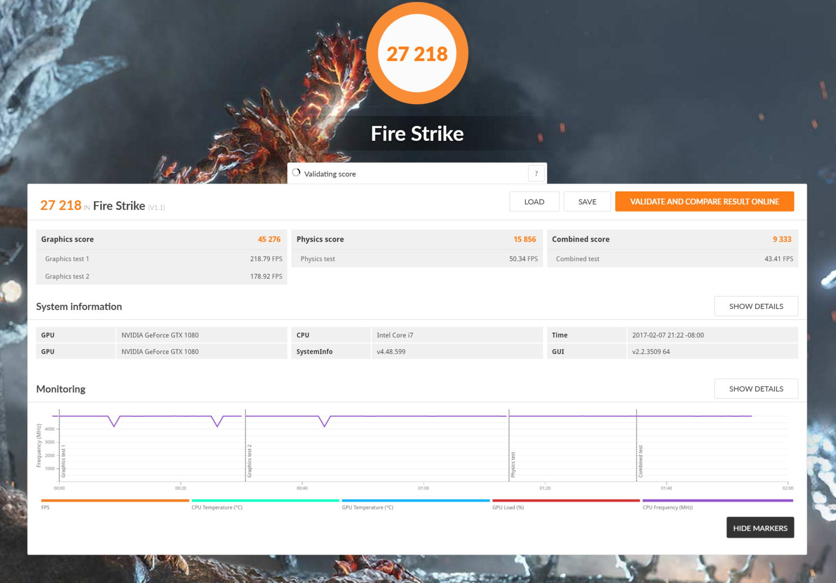
Task: Select the Physics test chart marker
Action: 513,464
